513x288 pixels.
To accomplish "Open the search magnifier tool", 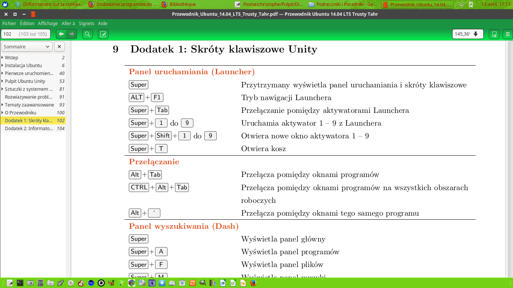I will coord(88,34).
